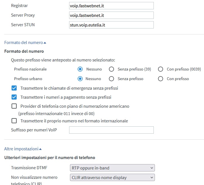204x185 pixels.
Task: Click the Server Proxy input field
Action: pos(111,15)
